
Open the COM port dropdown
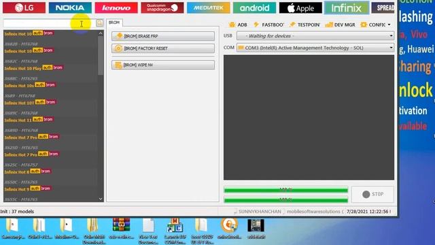[x=315, y=48]
